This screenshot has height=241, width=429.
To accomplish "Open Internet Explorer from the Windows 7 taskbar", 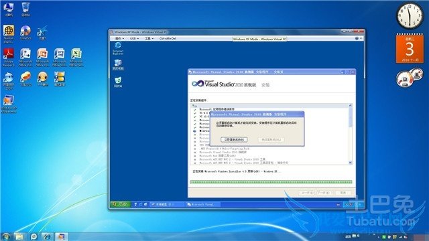I will point(48,236).
